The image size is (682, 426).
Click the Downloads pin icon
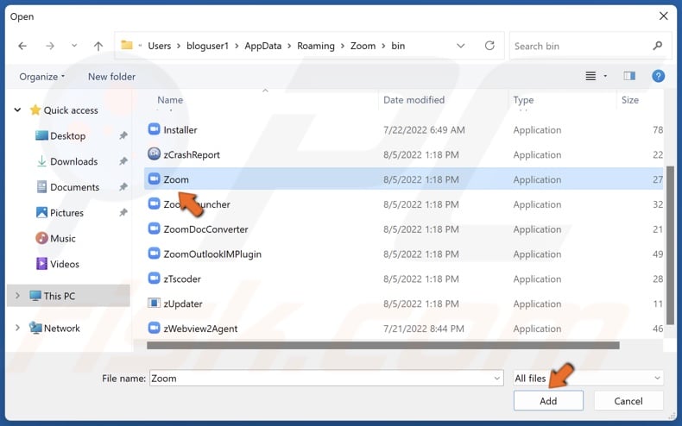(x=123, y=161)
